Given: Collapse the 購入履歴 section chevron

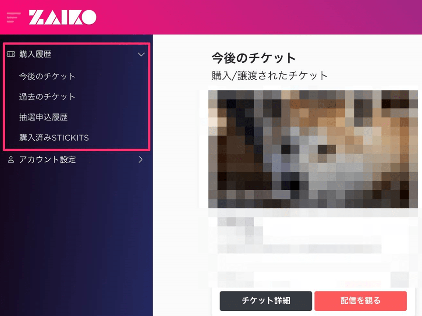Looking at the screenshot, I should [x=141, y=54].
